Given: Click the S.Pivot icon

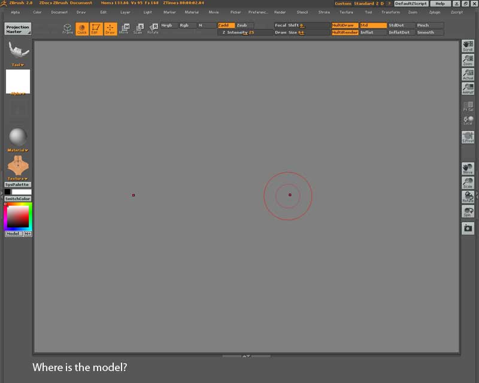Looking at the screenshot, I should (468, 137).
